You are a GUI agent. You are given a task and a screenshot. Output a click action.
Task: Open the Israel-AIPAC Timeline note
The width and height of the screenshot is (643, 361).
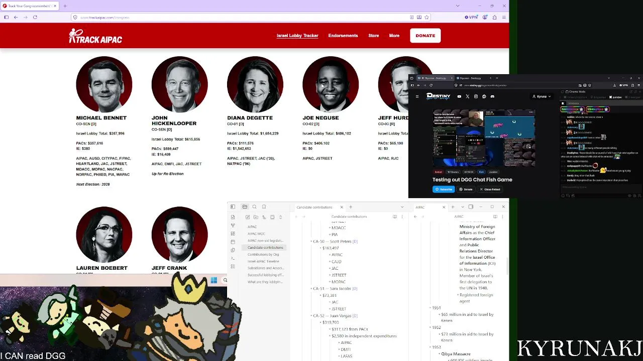(x=263, y=261)
